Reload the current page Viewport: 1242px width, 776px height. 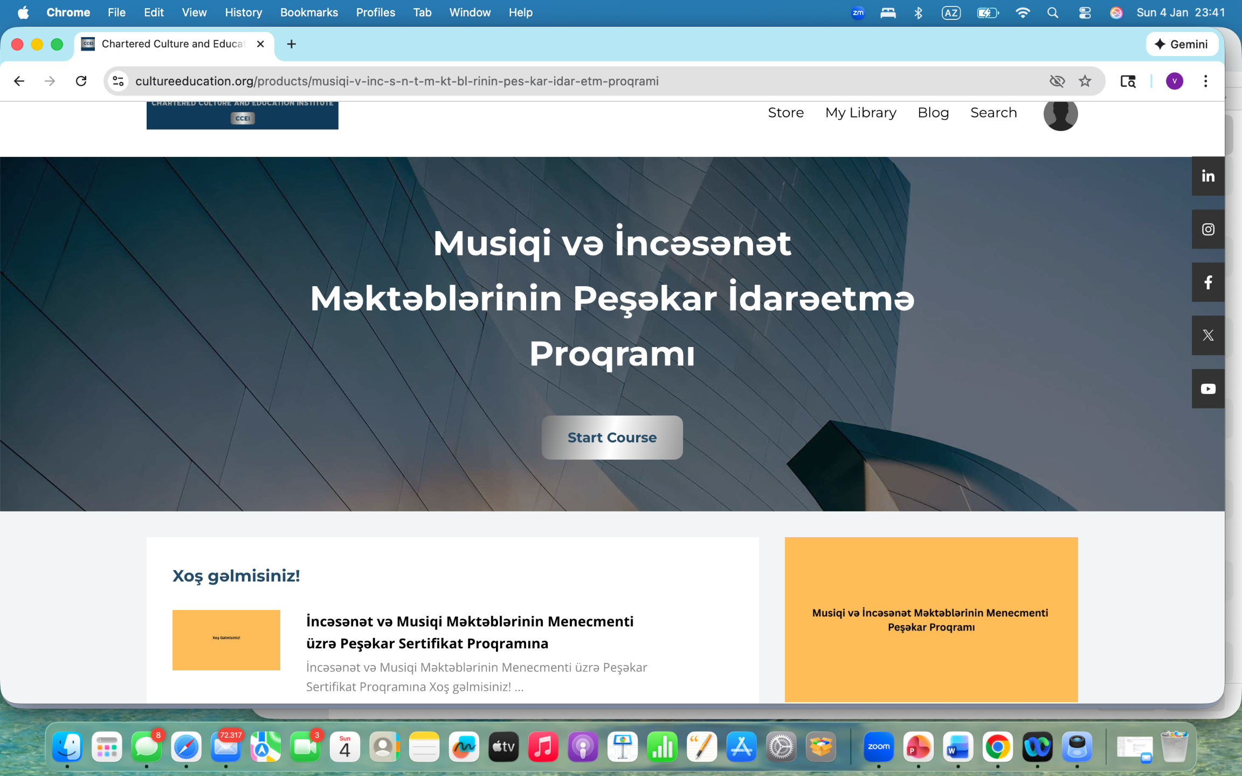[81, 81]
